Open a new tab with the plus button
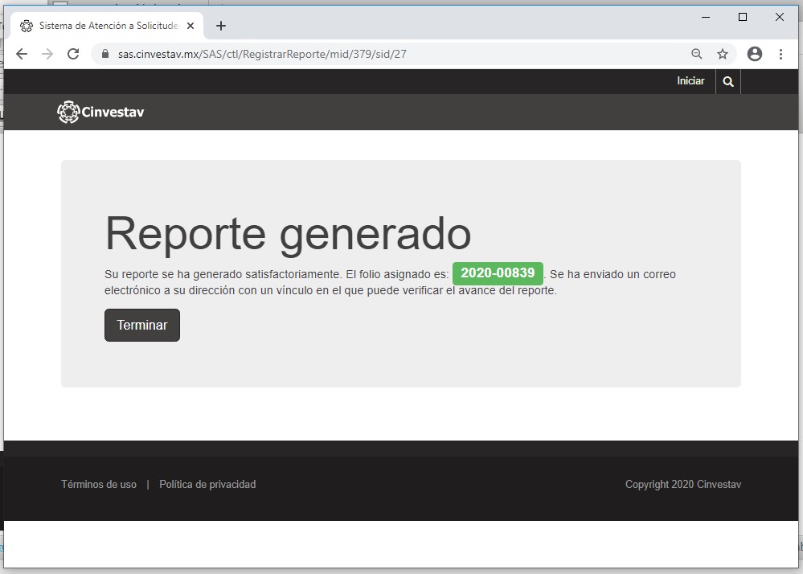 (x=221, y=26)
